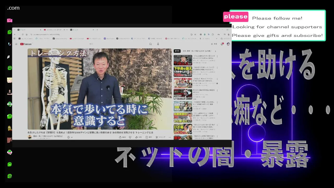Click the browser home icon
Viewport: 334px width, 188px height.
[x=26, y=34]
